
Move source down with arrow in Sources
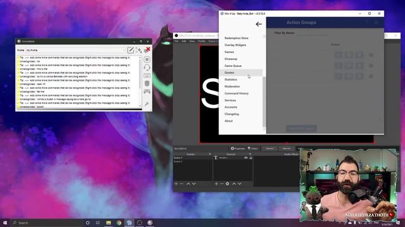[x=240, y=183]
